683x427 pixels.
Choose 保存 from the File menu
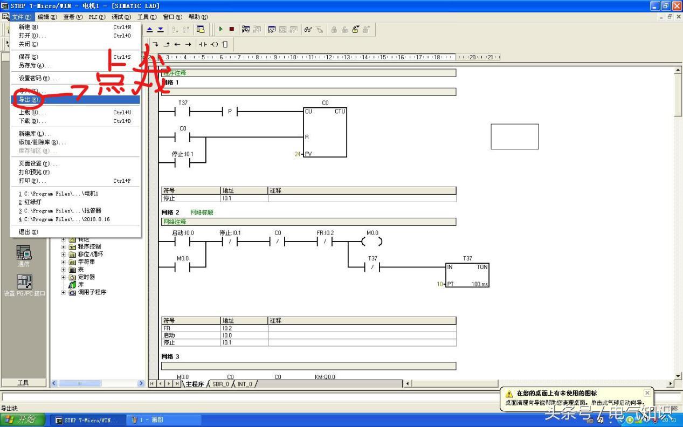click(76, 57)
